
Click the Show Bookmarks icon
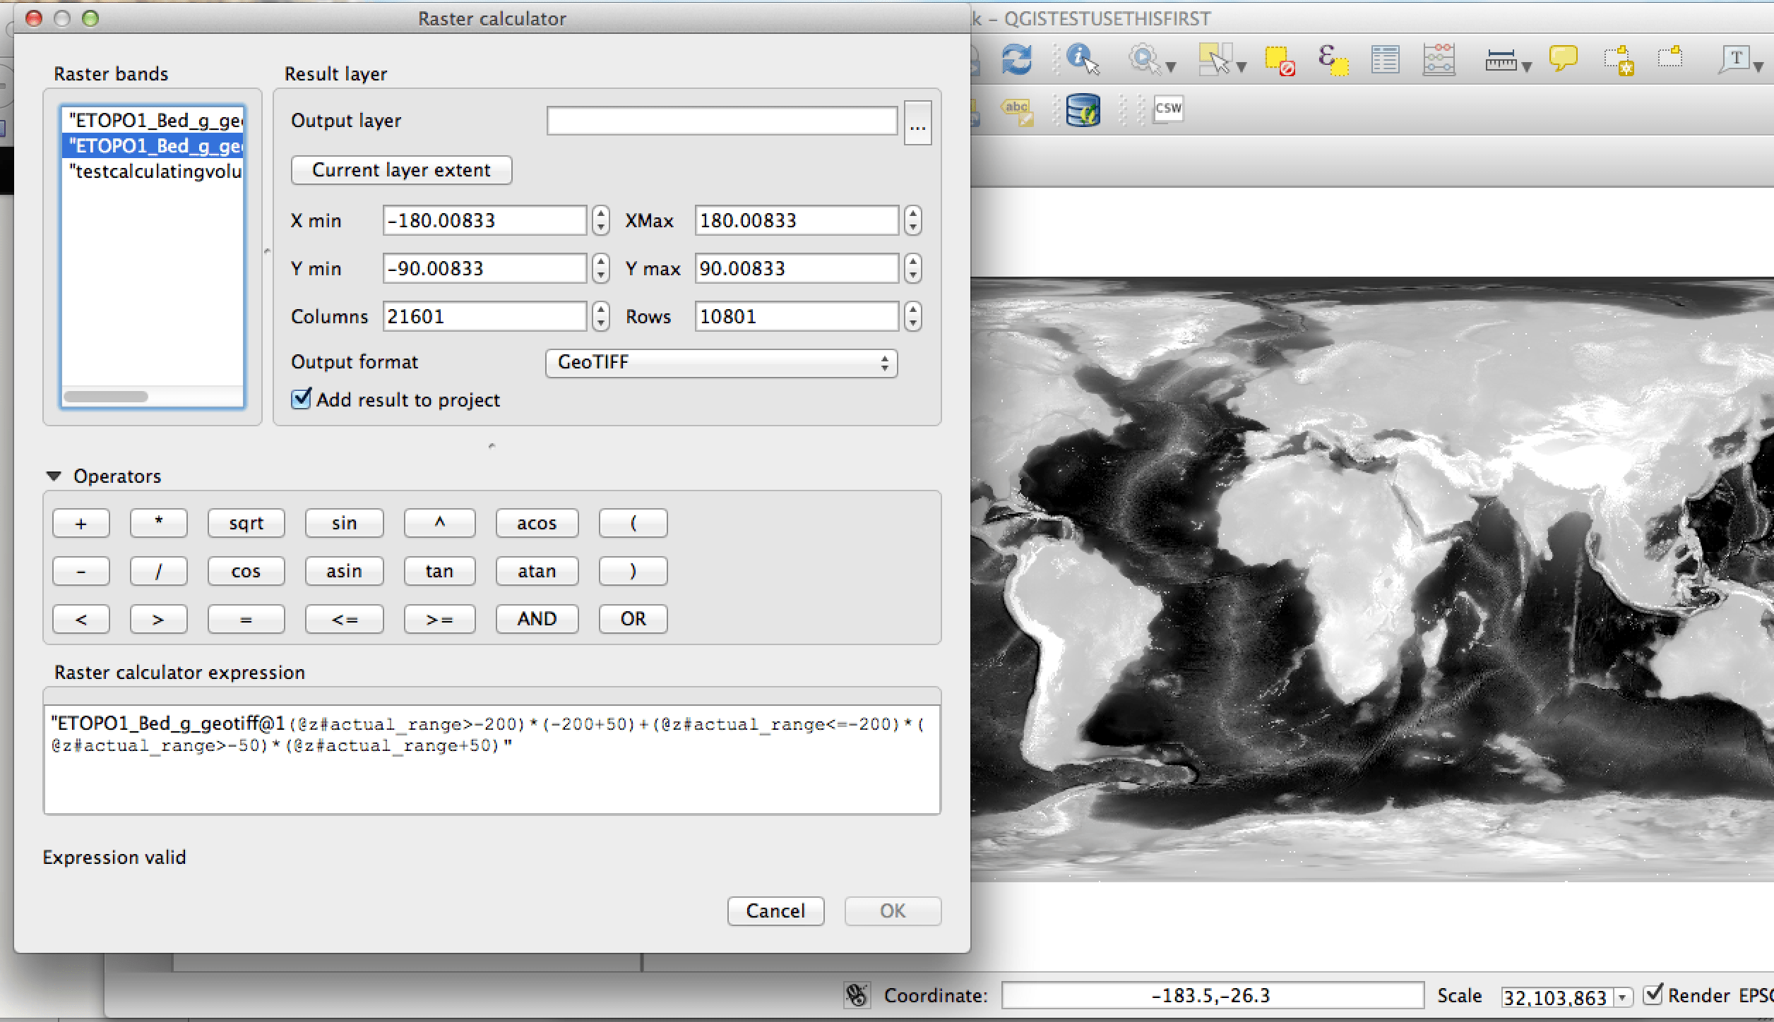click(1671, 56)
